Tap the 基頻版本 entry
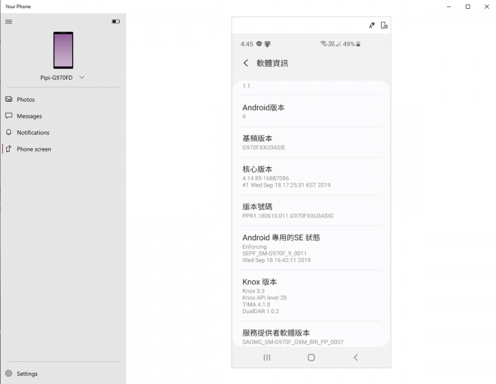This screenshot has height=384, width=496. click(x=311, y=142)
